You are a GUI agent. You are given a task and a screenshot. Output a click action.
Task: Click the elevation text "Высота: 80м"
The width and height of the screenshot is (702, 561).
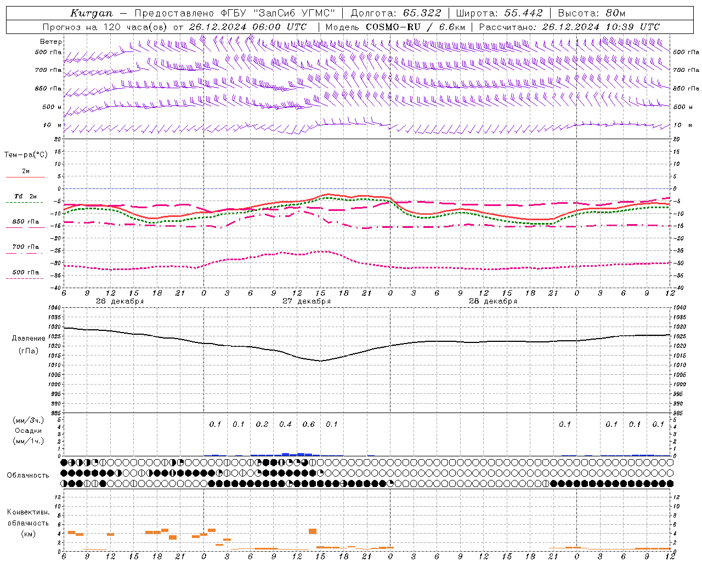(x=592, y=13)
